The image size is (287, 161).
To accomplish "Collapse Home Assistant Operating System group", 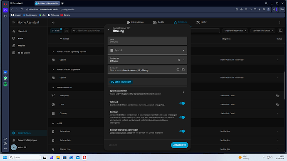I will (53, 52).
